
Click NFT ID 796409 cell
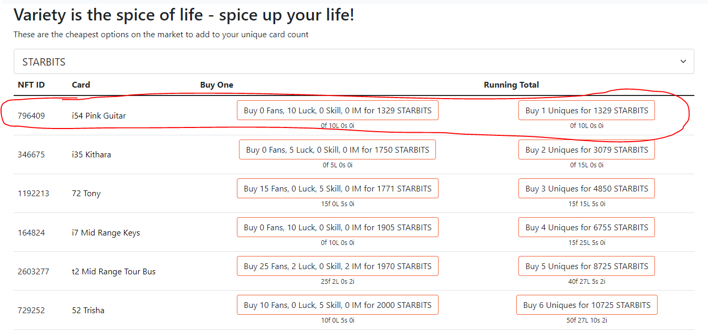click(x=32, y=115)
